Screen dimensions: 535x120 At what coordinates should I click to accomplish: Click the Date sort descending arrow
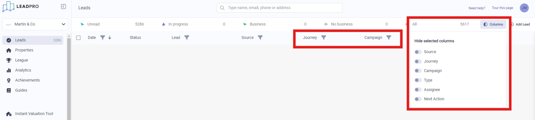pyautogui.click(x=110, y=37)
